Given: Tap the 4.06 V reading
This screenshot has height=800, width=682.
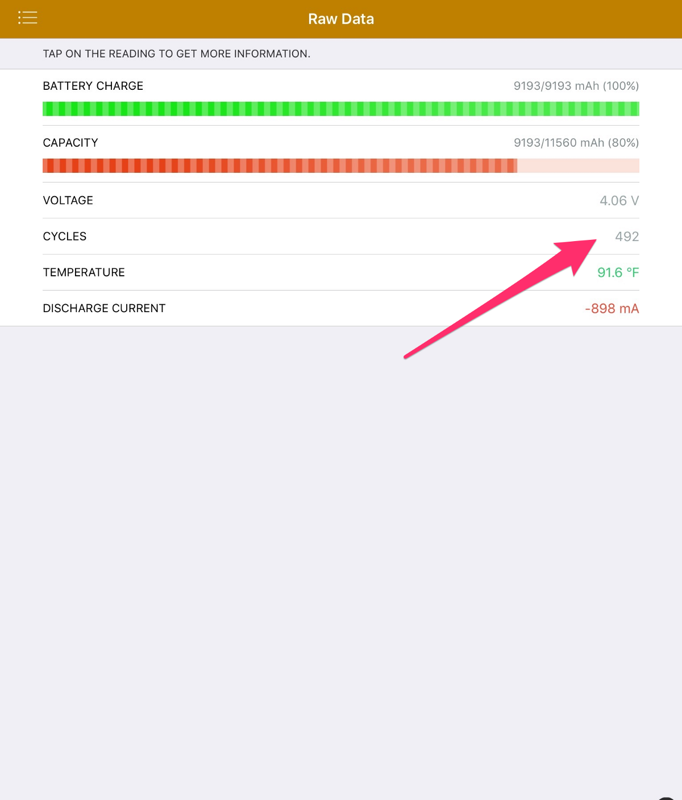Looking at the screenshot, I should (x=619, y=201).
